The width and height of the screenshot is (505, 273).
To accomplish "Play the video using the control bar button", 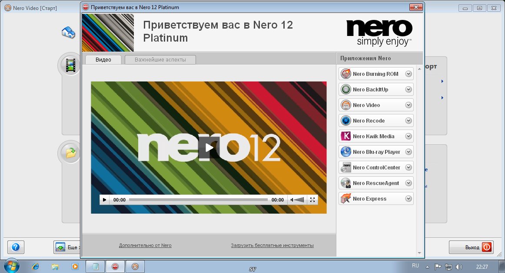I will [x=104, y=200].
